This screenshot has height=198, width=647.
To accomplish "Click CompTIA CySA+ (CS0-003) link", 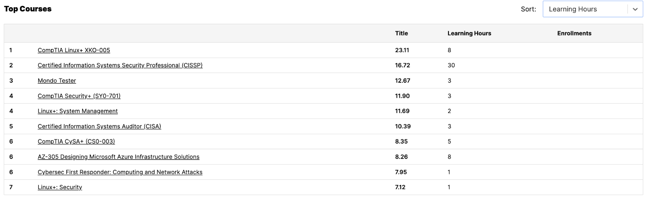I will 76,142.
